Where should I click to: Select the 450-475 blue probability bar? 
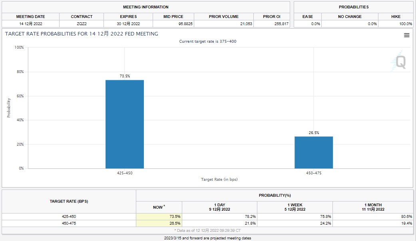pyautogui.click(x=314, y=152)
